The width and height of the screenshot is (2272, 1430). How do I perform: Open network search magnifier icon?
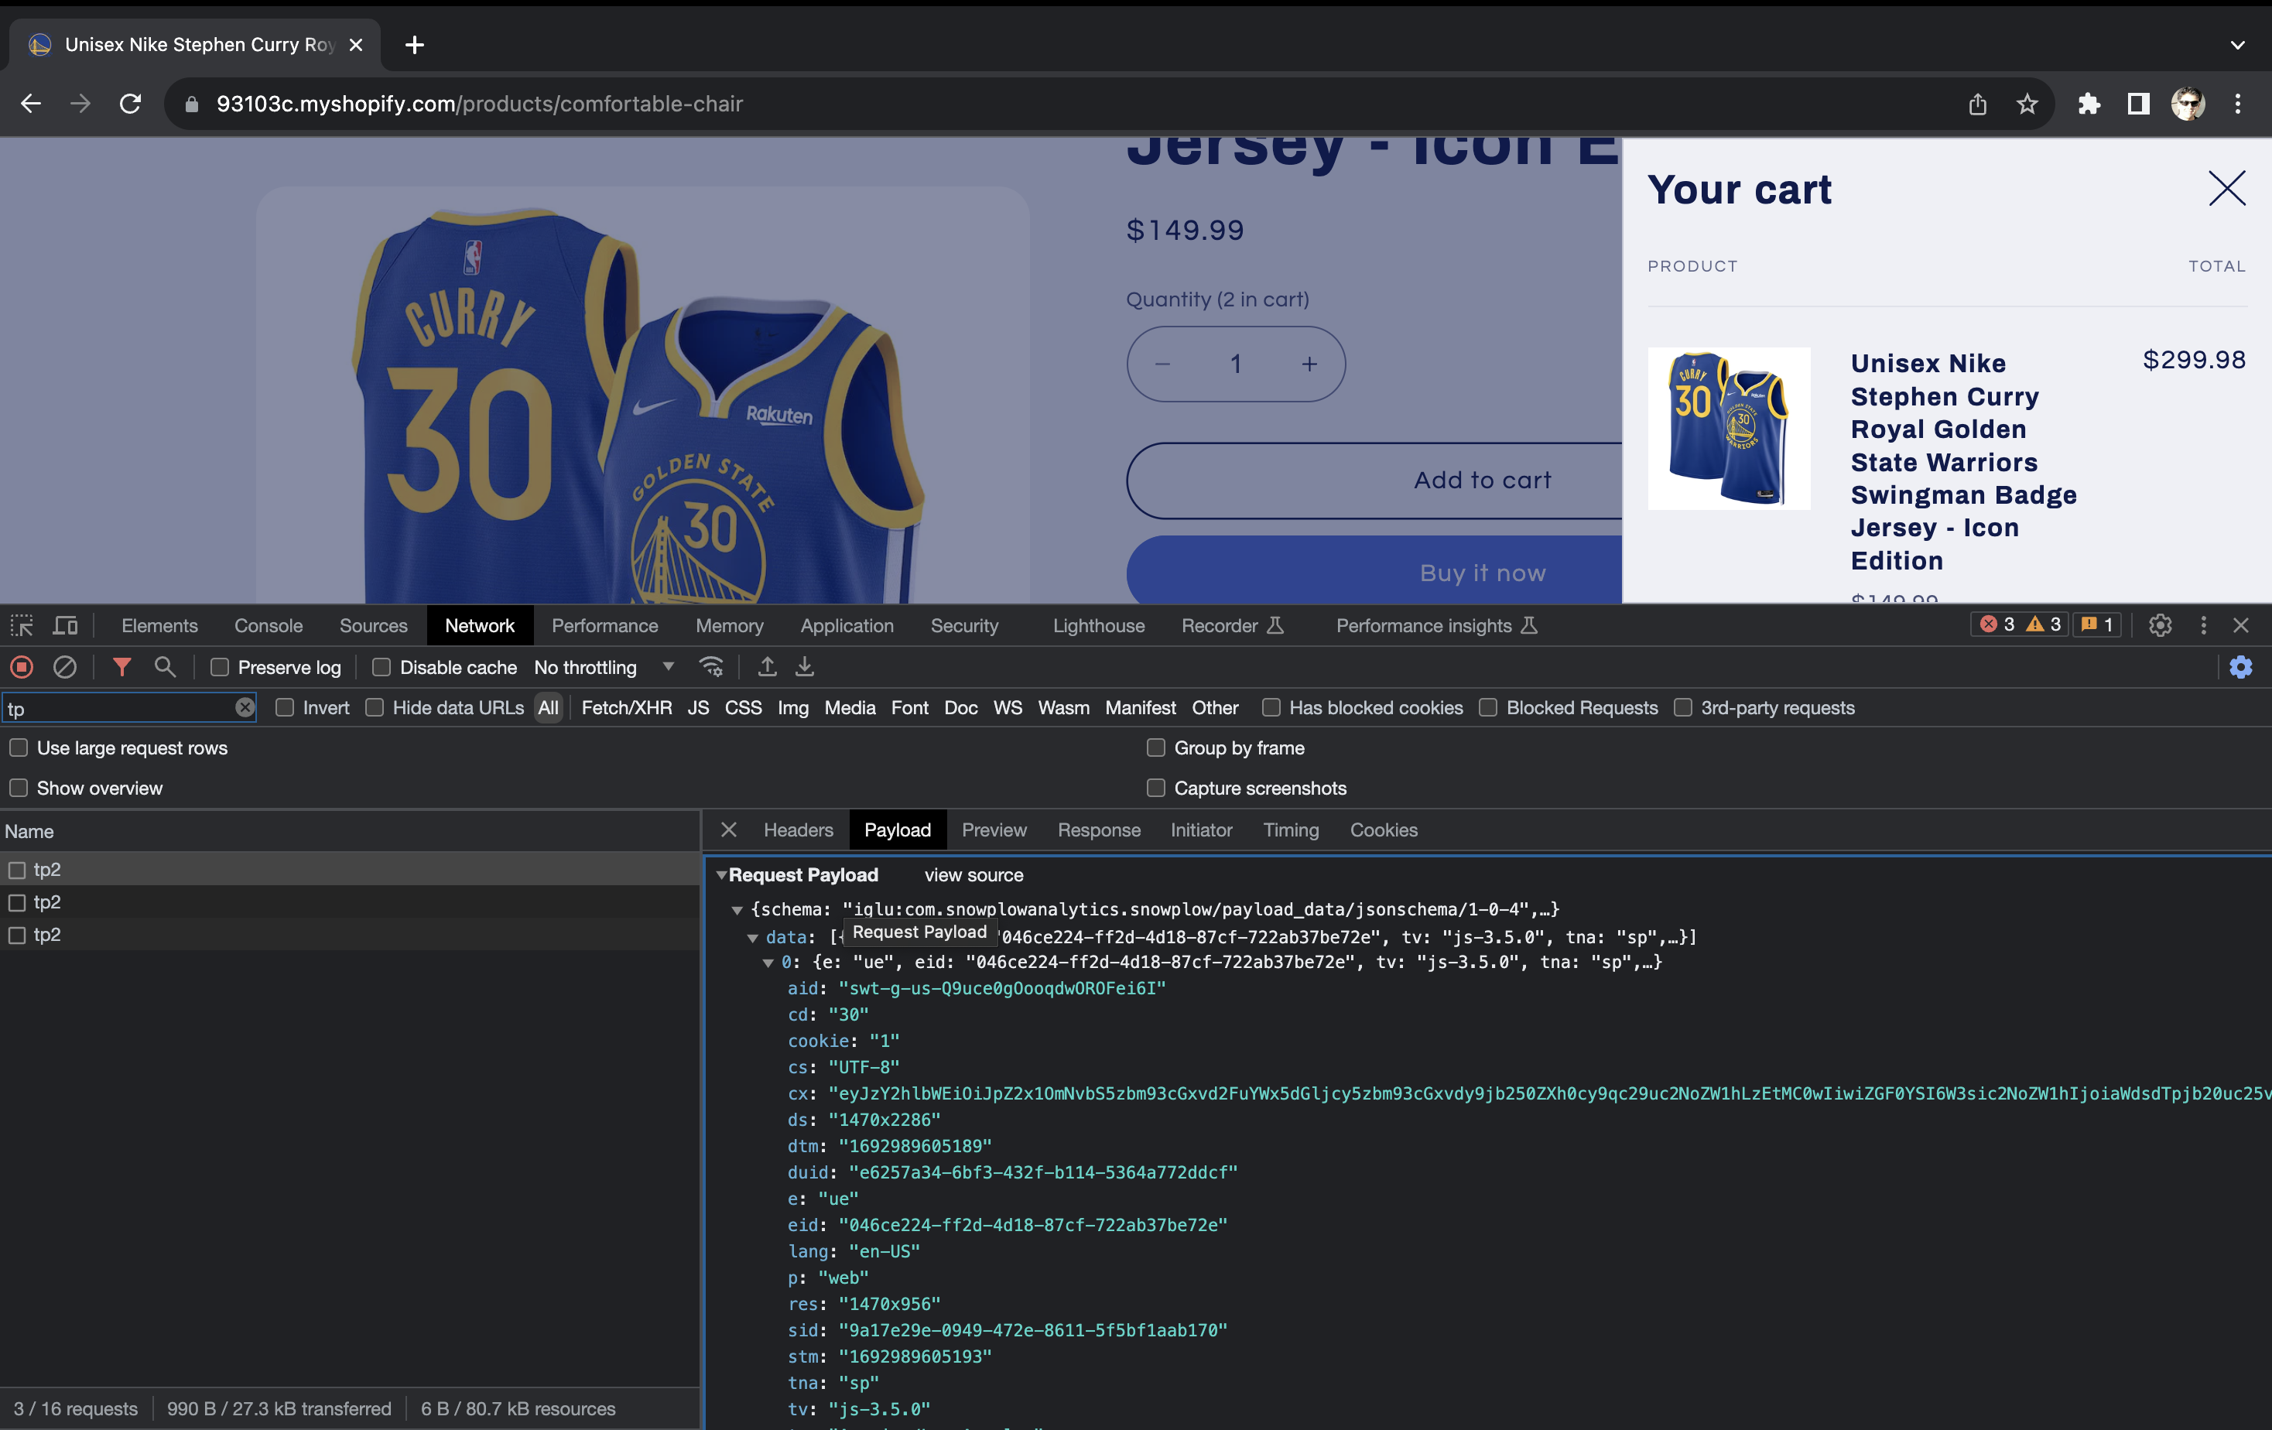click(165, 667)
